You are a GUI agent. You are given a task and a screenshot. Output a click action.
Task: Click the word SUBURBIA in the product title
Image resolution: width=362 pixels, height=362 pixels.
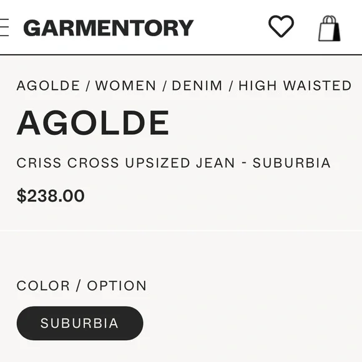tap(291, 163)
